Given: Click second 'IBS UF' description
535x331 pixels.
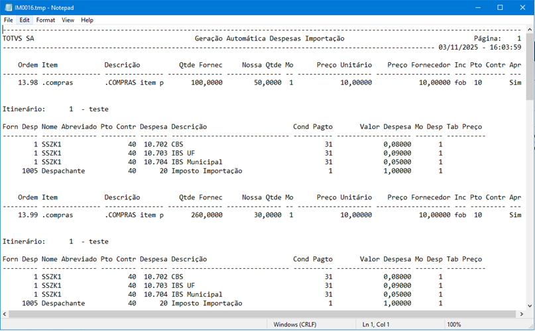Looking at the screenshot, I should [x=183, y=286].
